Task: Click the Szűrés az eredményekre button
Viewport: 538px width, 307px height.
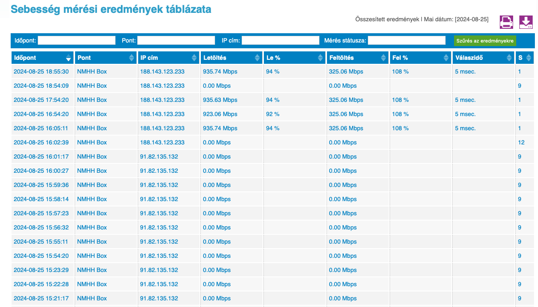Action: 485,41
